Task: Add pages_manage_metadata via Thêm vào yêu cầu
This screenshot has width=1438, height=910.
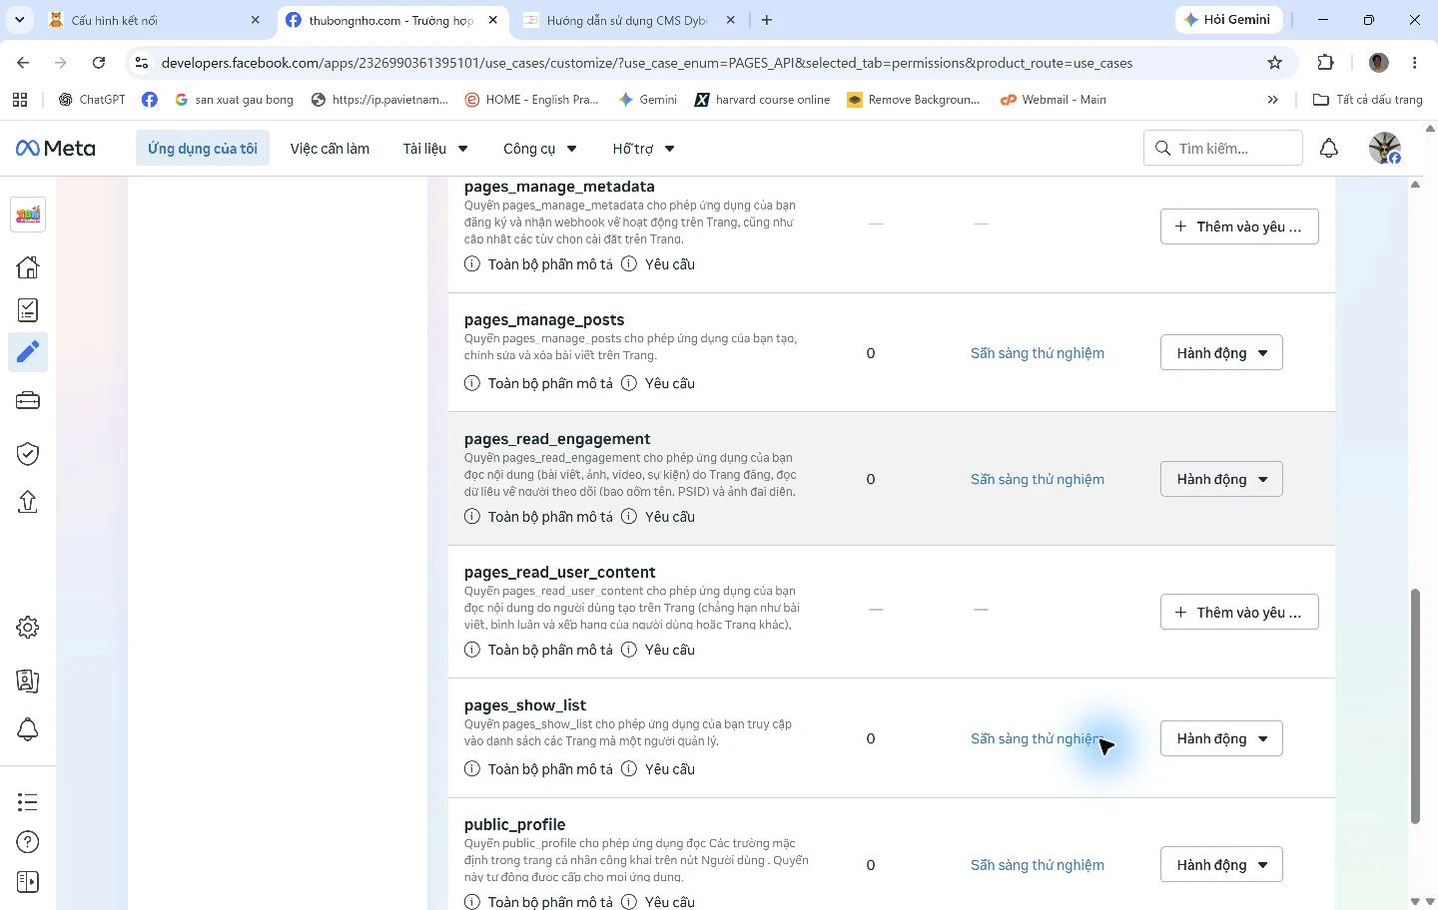Action: [x=1239, y=227]
